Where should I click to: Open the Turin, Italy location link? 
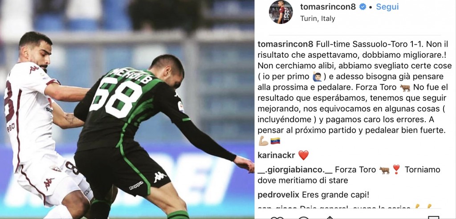coord(318,19)
